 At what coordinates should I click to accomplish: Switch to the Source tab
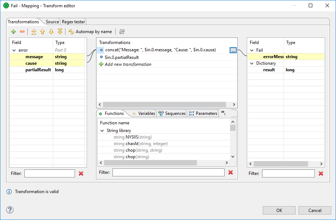tap(52, 22)
